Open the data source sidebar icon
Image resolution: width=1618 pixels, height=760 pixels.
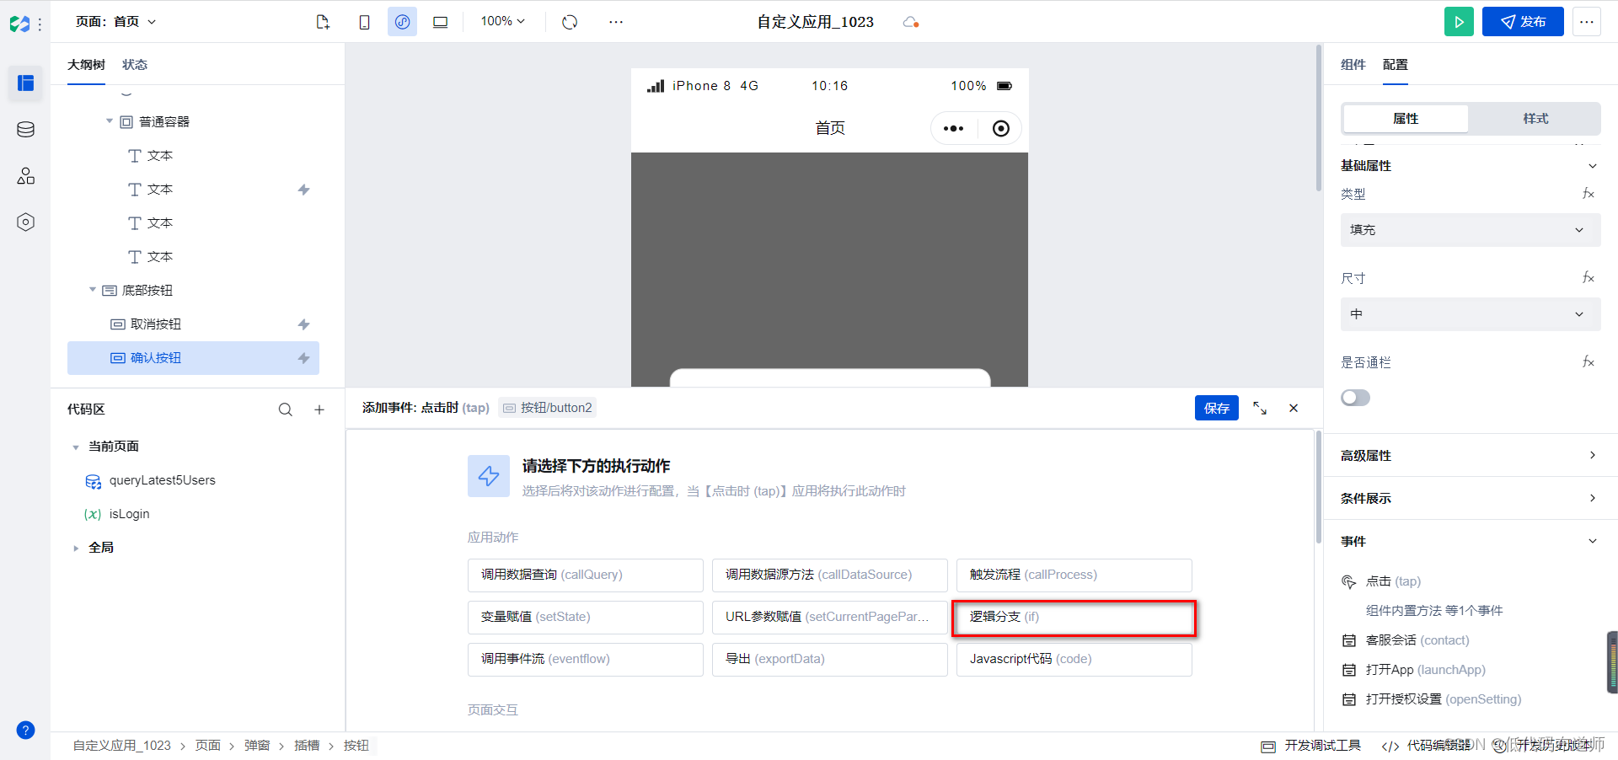pyautogui.click(x=25, y=129)
